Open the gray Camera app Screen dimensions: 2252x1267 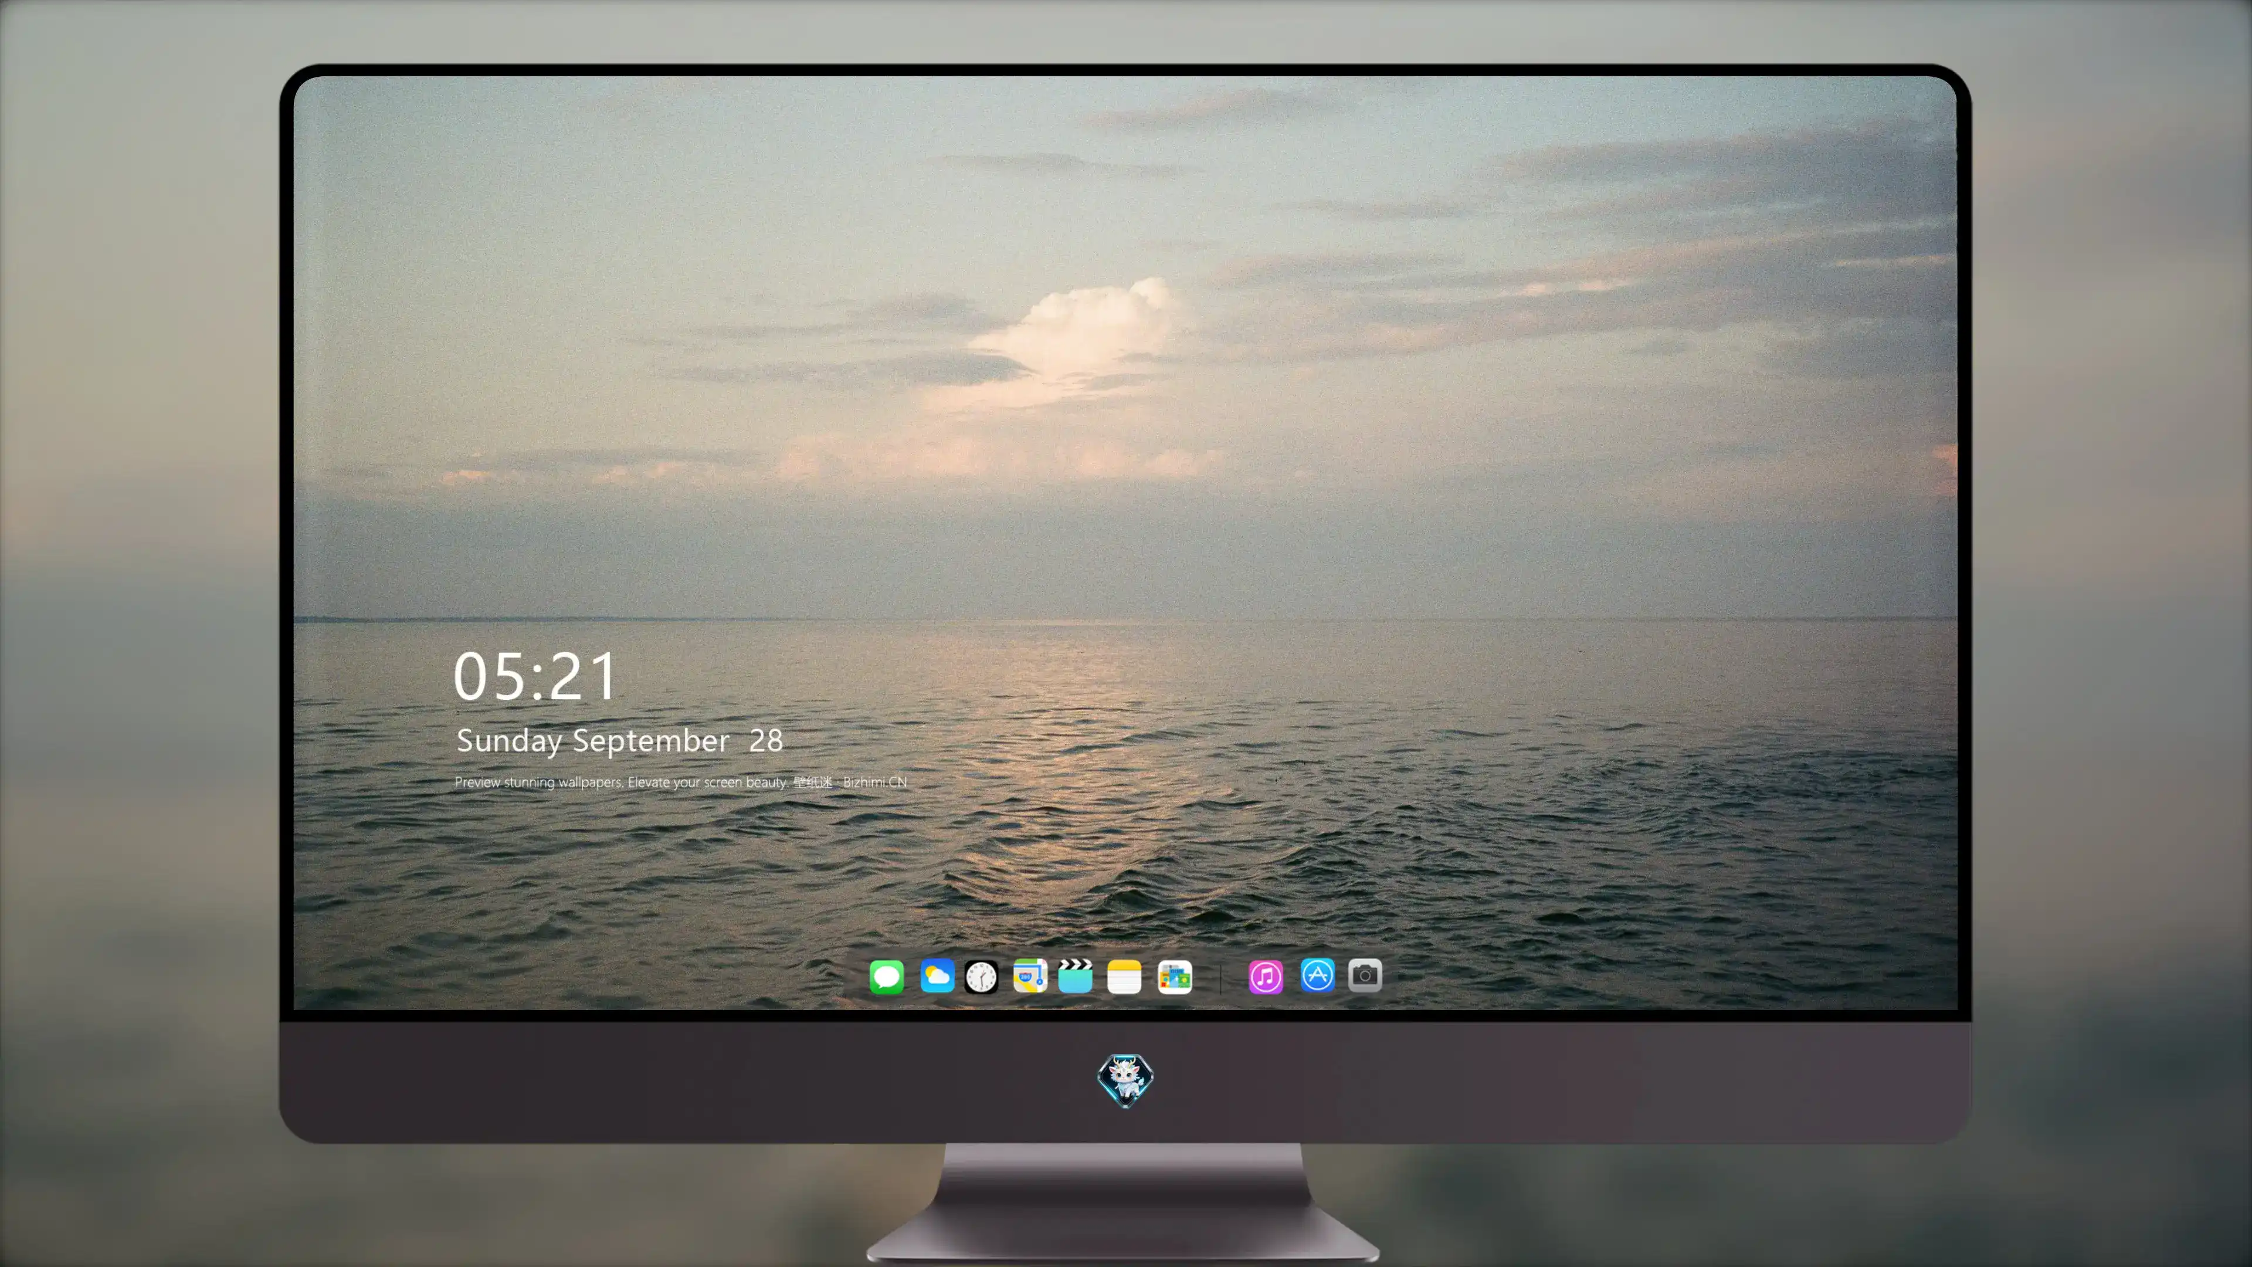[1365, 975]
